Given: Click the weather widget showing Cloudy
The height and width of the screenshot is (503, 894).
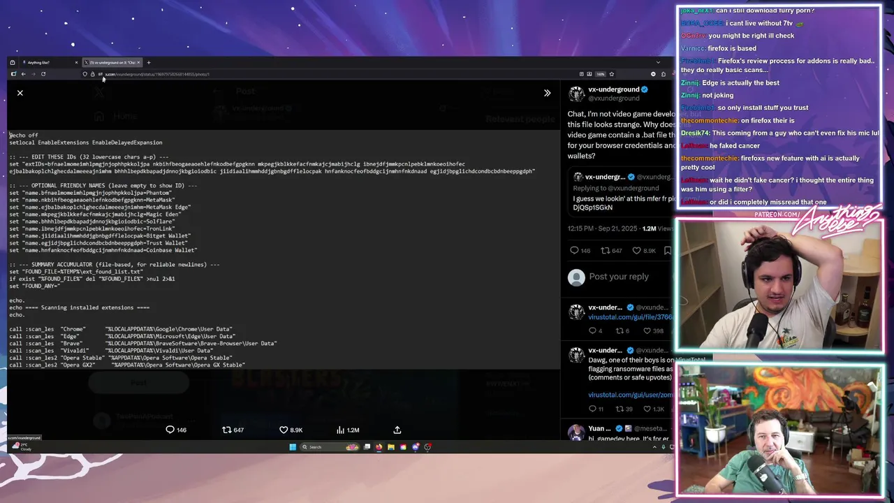Looking at the screenshot, I should point(22,447).
